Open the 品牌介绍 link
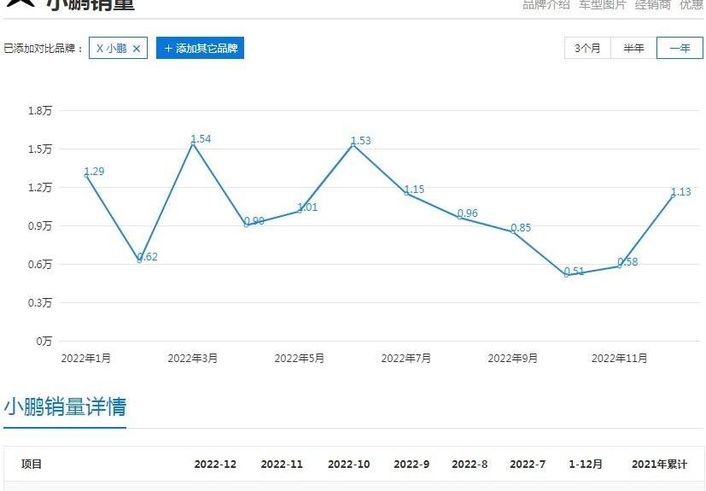The image size is (706, 491). tap(546, 4)
